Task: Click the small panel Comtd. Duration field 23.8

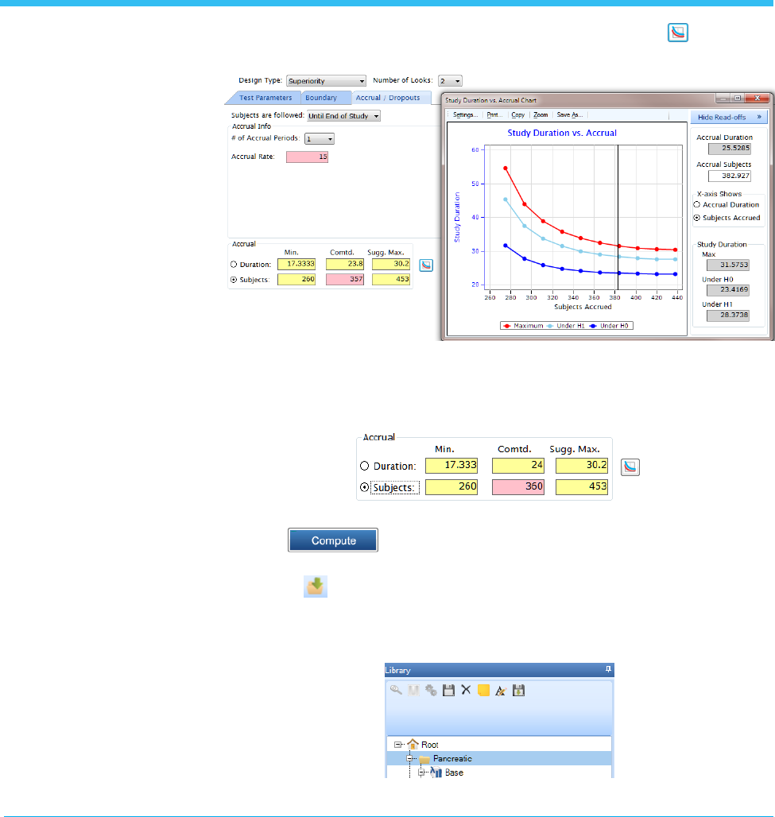Action: tap(345, 264)
